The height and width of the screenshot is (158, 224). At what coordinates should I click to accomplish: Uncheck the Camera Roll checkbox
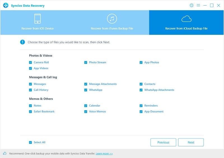[x=31, y=62]
